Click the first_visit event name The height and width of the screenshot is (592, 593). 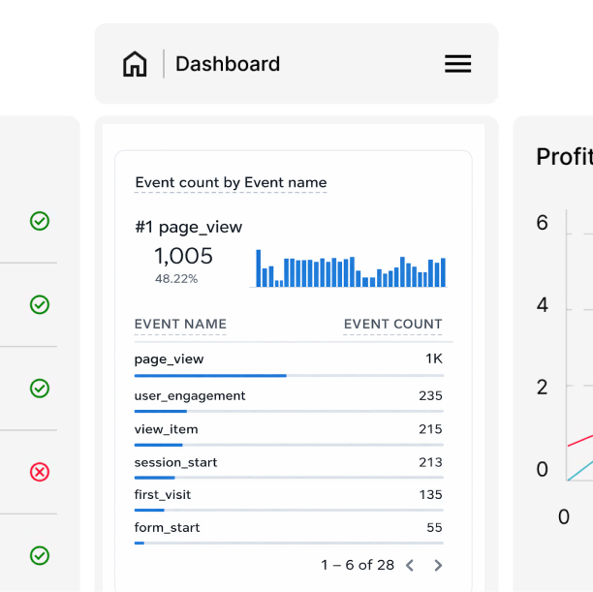(163, 494)
